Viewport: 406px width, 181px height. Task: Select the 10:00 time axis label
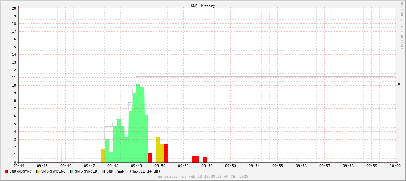coord(395,166)
